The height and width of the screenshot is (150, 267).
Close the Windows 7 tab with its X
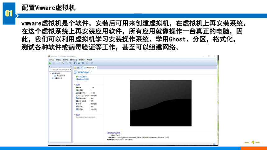point(96,68)
